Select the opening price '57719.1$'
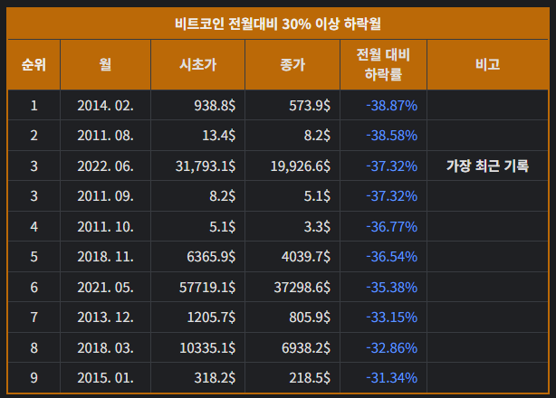The height and width of the screenshot is (398, 556). pos(207,287)
